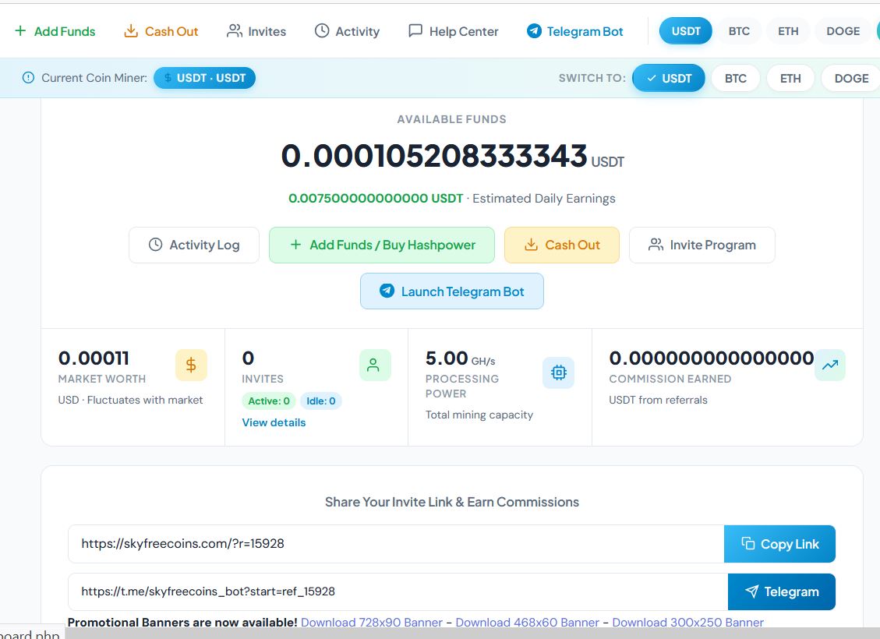Open Help Center from the top menu
Viewport: 880px width, 639px height.
pyautogui.click(x=453, y=31)
